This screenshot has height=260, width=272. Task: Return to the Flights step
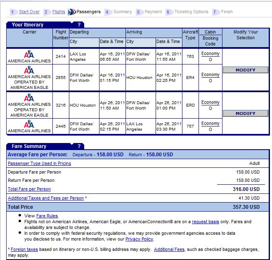pos(59,12)
